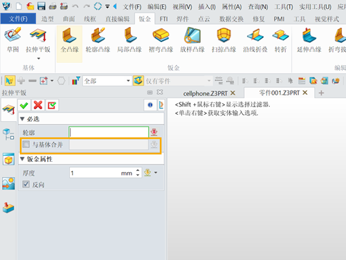Click the apply-and-repeat check box button
This screenshot has width=346, height=260.
[52, 105]
